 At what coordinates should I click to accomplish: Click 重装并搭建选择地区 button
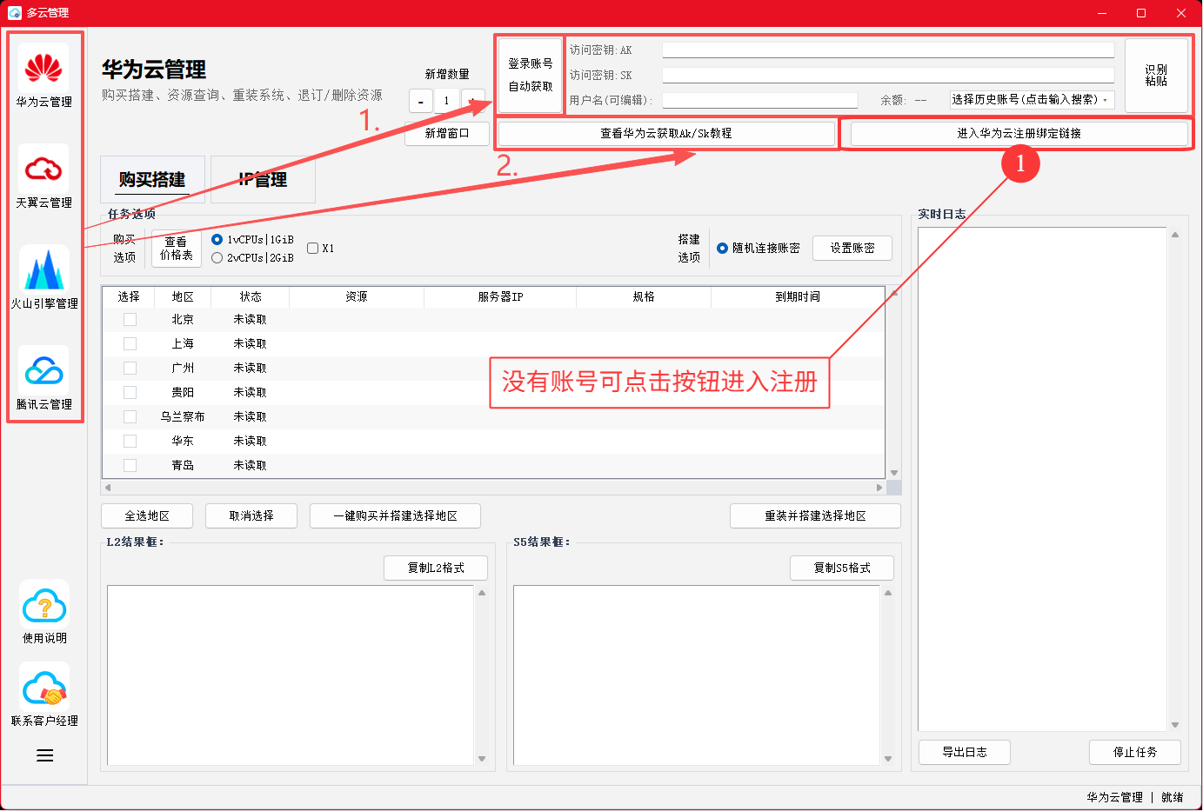(x=815, y=515)
